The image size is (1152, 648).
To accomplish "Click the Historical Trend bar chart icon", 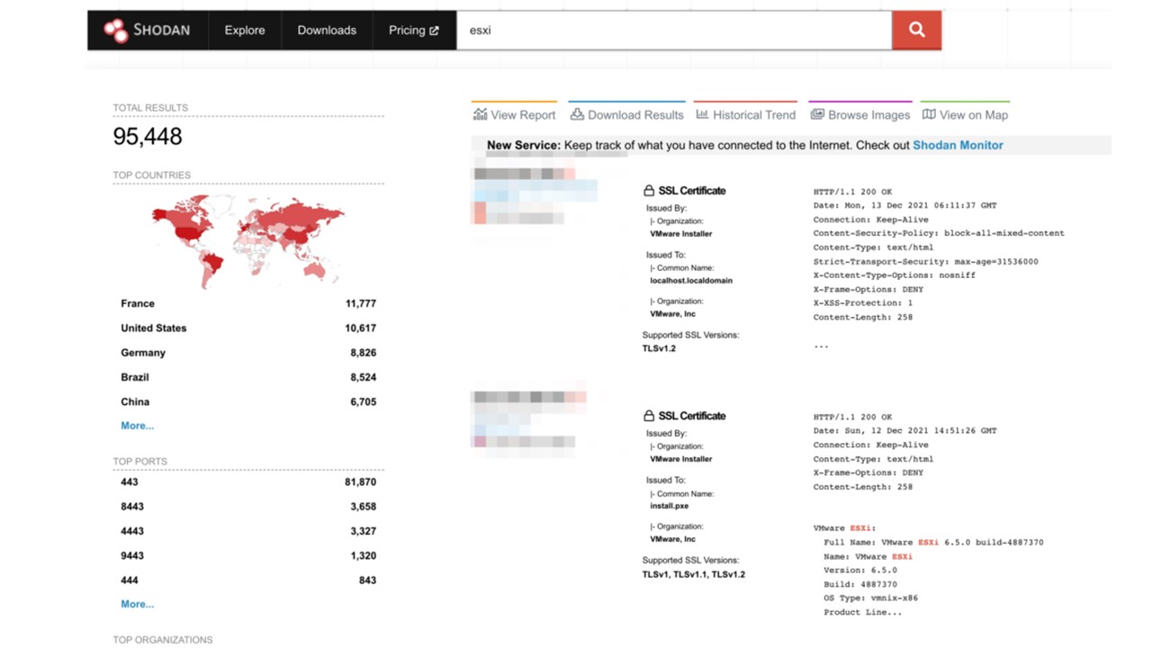I will [x=702, y=114].
